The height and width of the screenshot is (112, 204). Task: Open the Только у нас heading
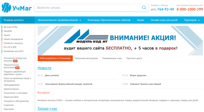[47, 108]
